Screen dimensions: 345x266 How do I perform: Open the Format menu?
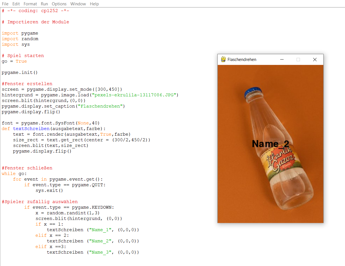click(x=30, y=4)
